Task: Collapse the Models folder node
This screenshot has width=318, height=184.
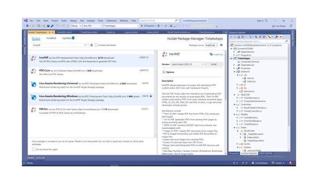Action: (x=235, y=114)
